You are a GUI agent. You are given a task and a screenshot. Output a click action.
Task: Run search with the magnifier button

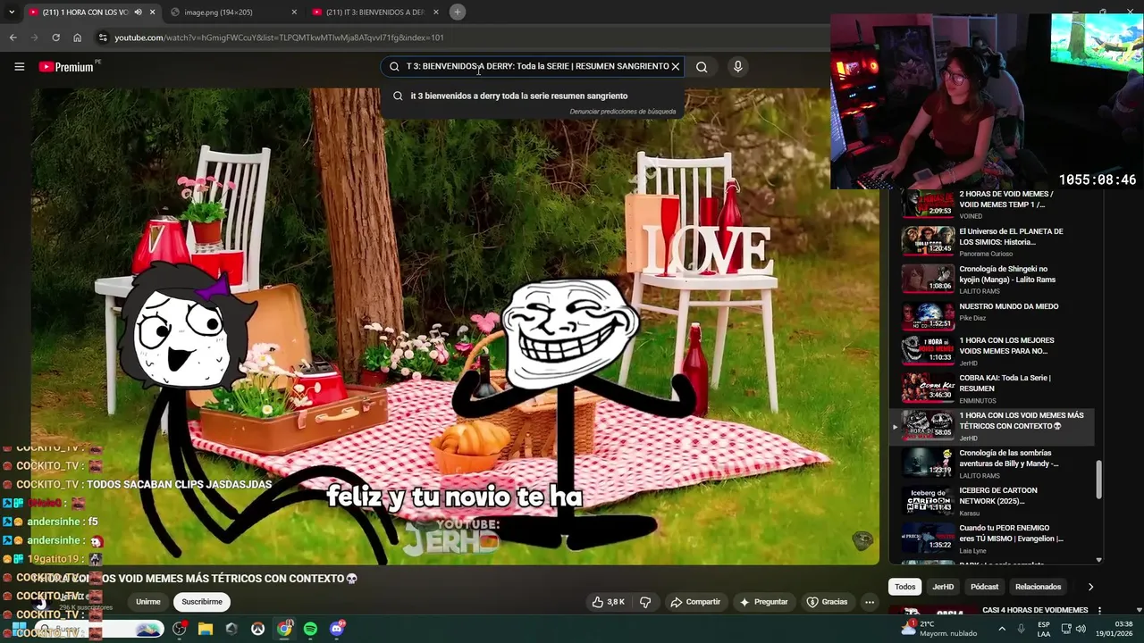(702, 66)
